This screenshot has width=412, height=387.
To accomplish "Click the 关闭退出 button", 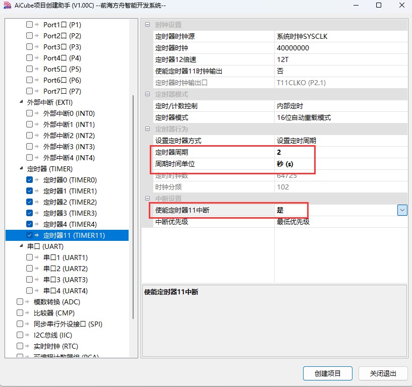I will pyautogui.click(x=383, y=373).
